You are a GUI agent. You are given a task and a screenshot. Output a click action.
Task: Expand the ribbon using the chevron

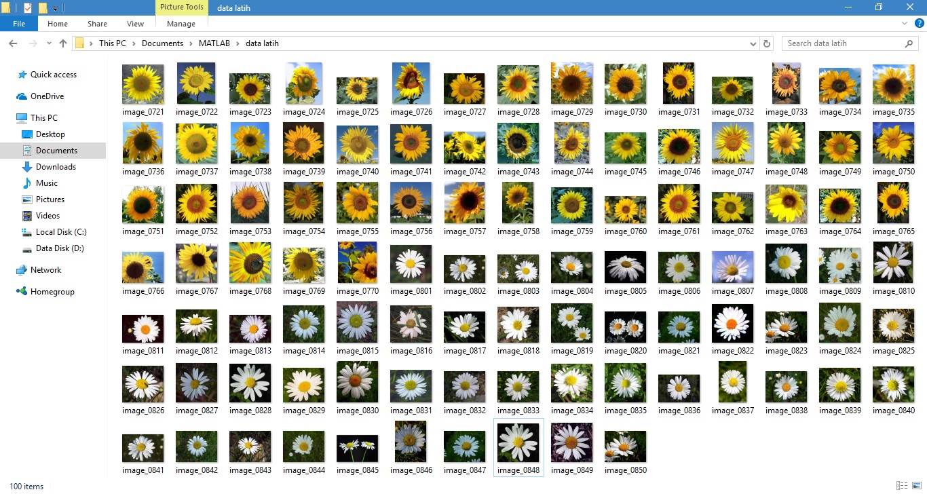(905, 23)
